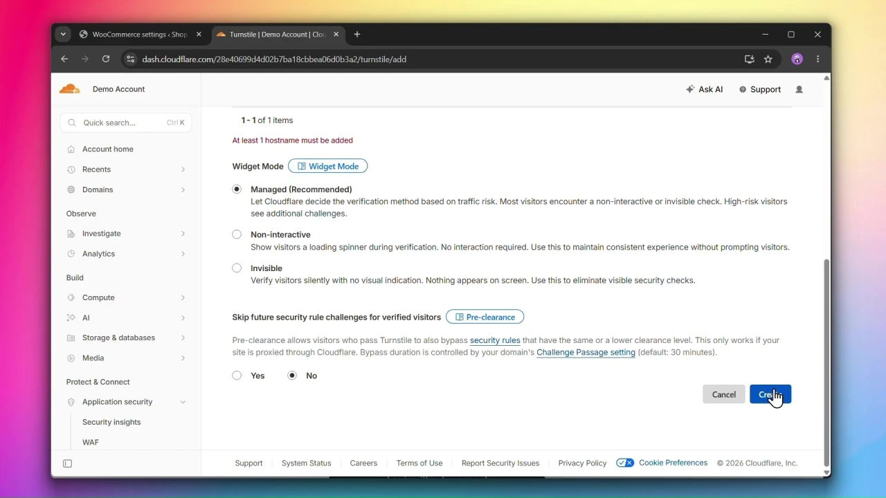
Task: Collapse the Application security chevron
Action: 183,402
